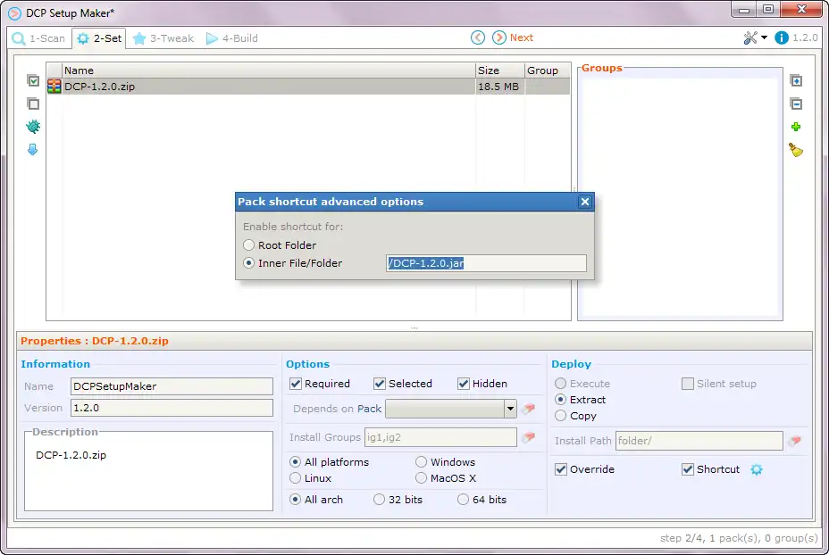The height and width of the screenshot is (555, 829).
Task: Toggle the Silent setup checkbox
Action: [688, 384]
